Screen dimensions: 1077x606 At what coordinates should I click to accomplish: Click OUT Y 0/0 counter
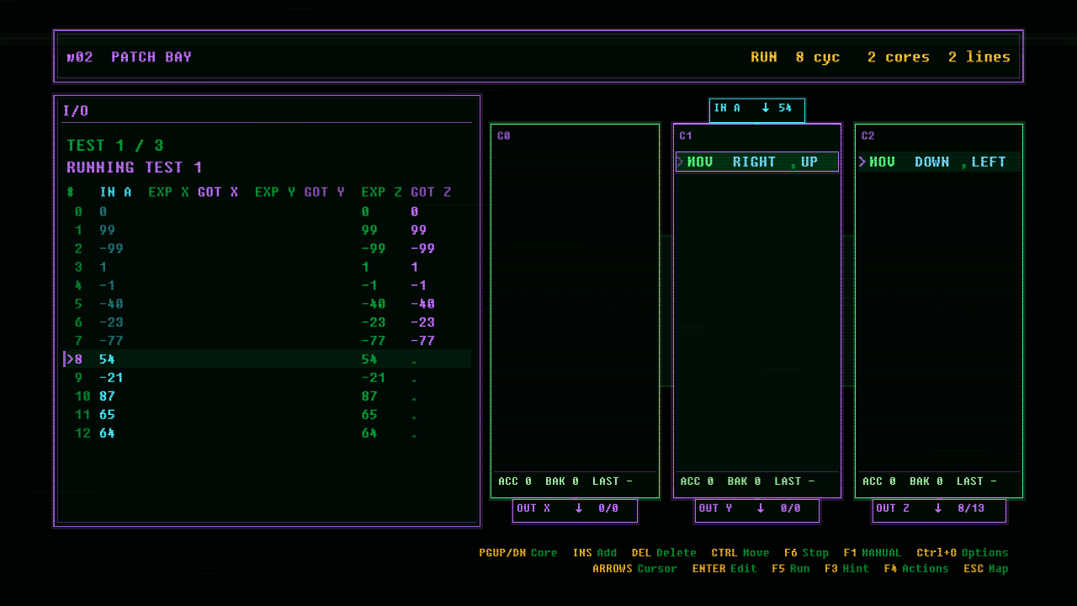[790, 508]
